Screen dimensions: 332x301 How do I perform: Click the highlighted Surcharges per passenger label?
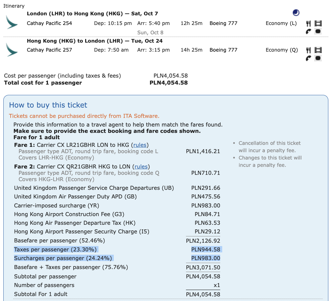pyautogui.click(x=64, y=258)
